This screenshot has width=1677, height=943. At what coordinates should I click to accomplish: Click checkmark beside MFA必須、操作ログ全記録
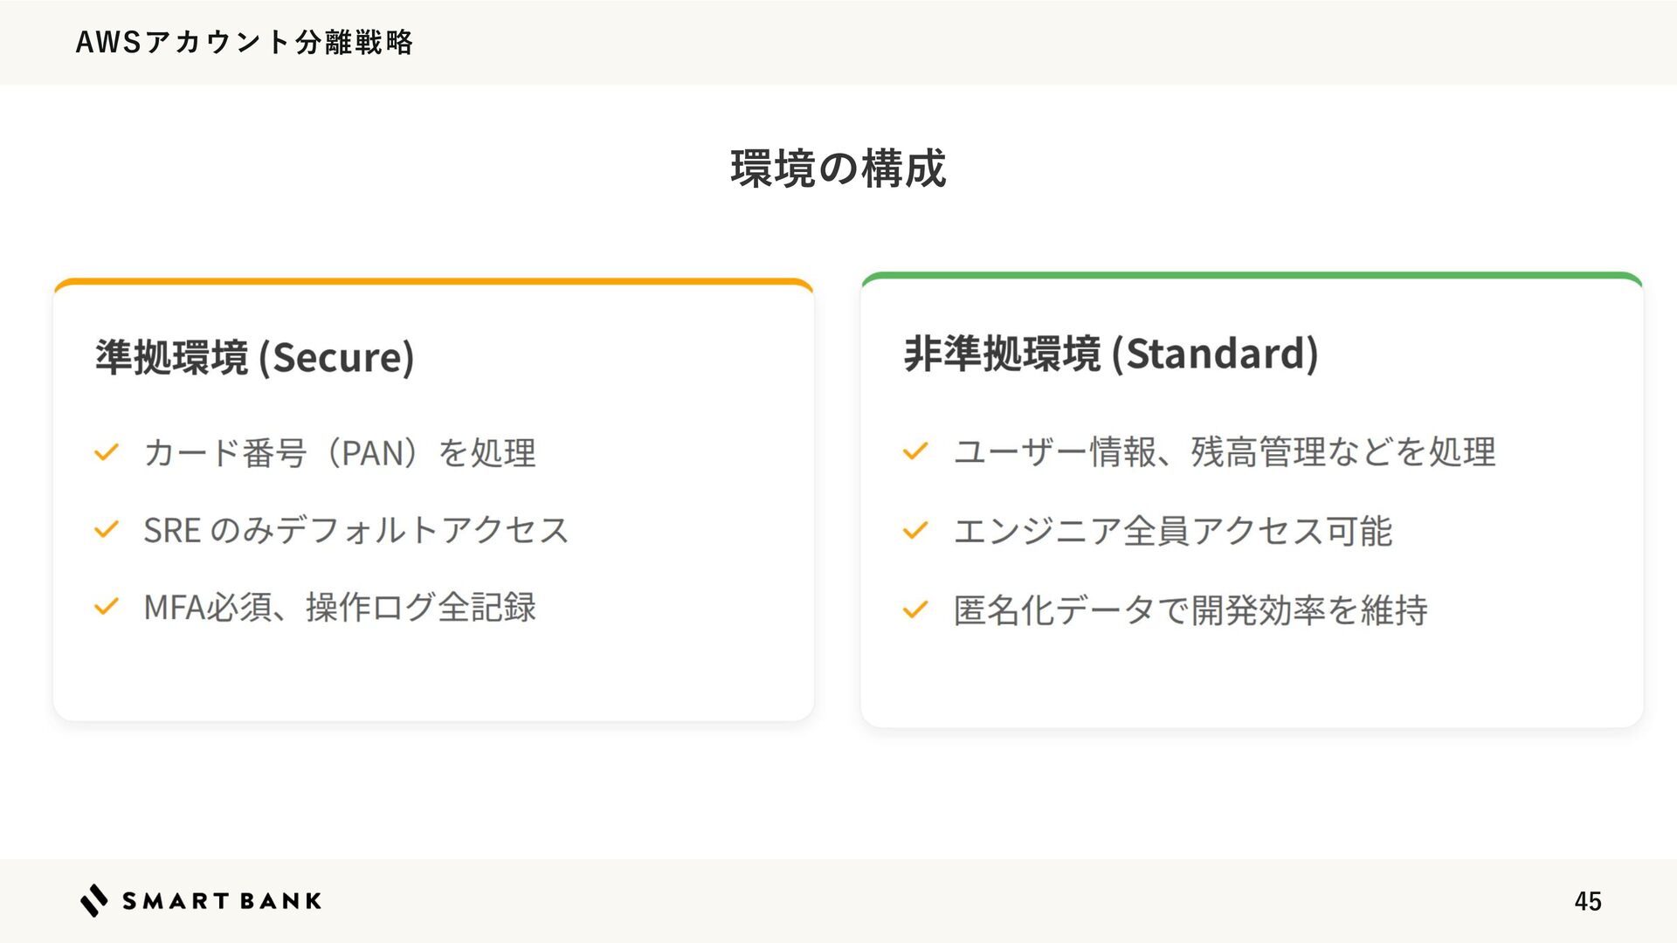107,607
